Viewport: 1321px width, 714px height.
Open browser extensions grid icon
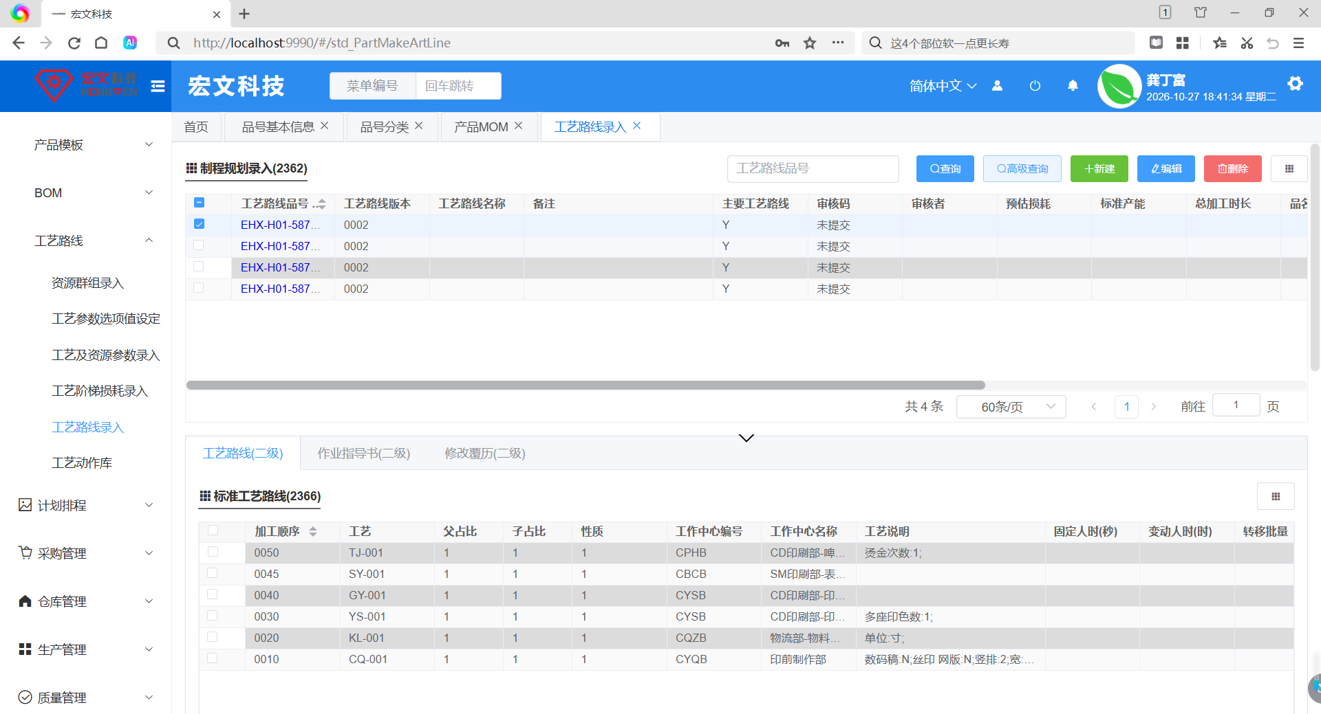(1183, 43)
